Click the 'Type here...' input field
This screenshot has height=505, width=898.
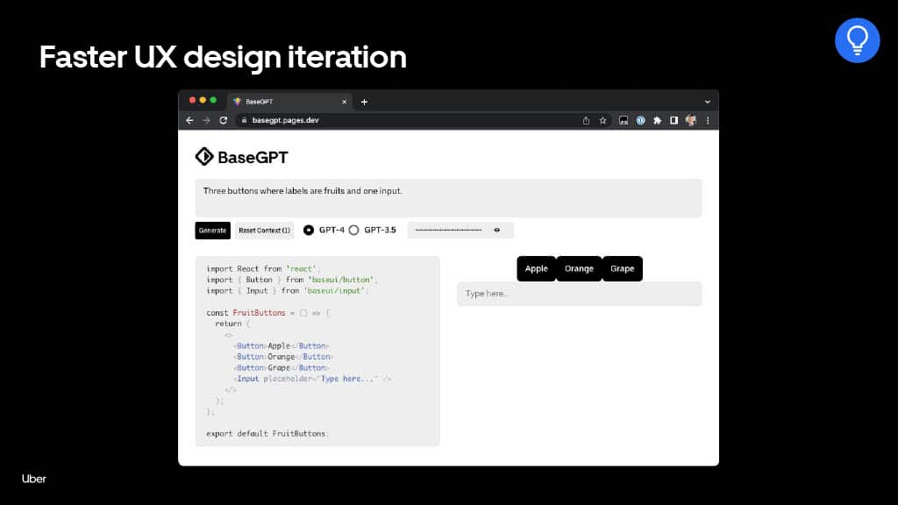[580, 294]
